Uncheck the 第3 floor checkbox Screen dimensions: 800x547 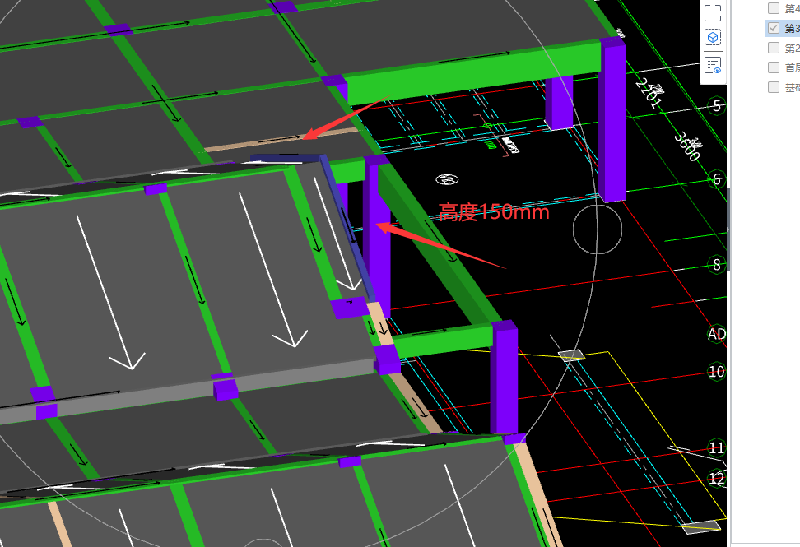coord(774,28)
